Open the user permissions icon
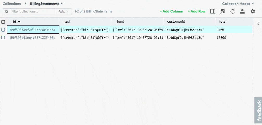The image size is (262, 125). pyautogui.click(x=242, y=11)
